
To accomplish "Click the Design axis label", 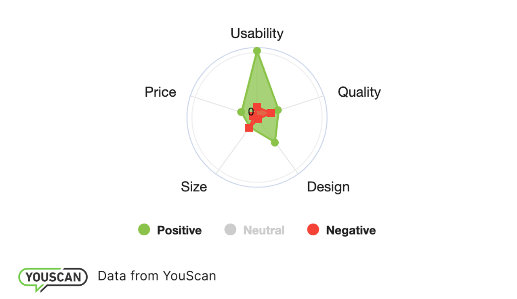I will click(x=328, y=187).
